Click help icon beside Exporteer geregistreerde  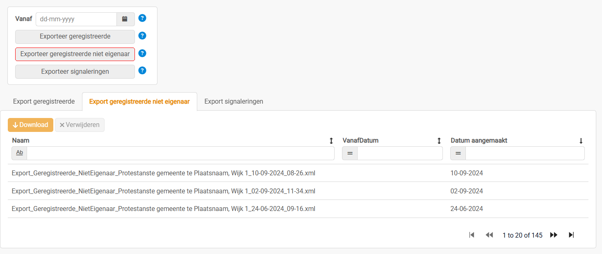[x=142, y=36]
